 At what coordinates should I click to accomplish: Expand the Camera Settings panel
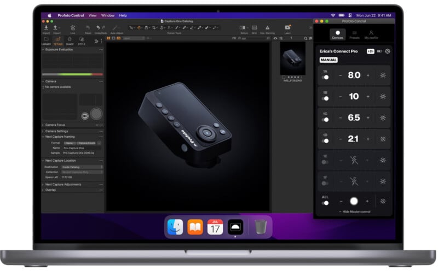[x=43, y=131]
